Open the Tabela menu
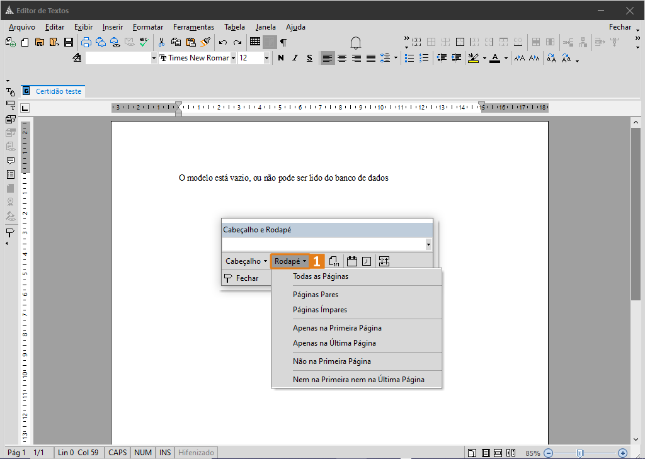The width and height of the screenshot is (645, 459). (234, 26)
